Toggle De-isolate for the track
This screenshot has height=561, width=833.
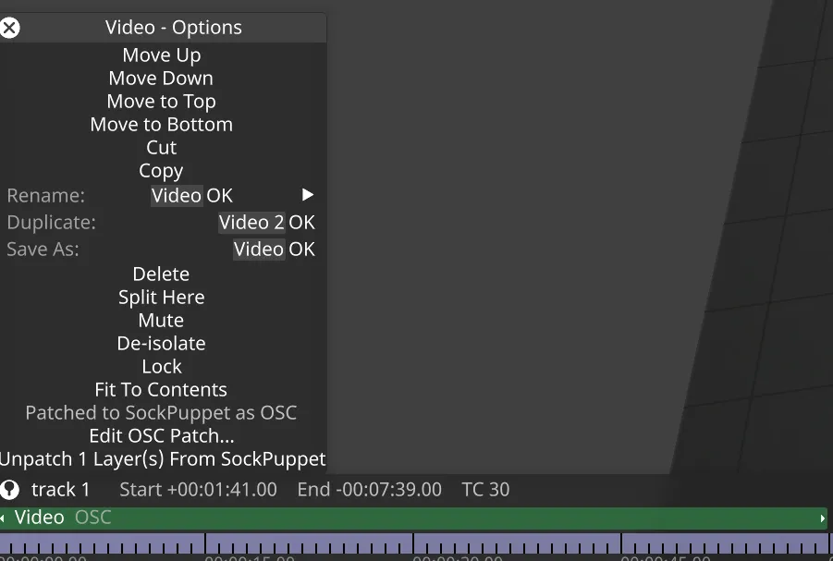tap(161, 343)
